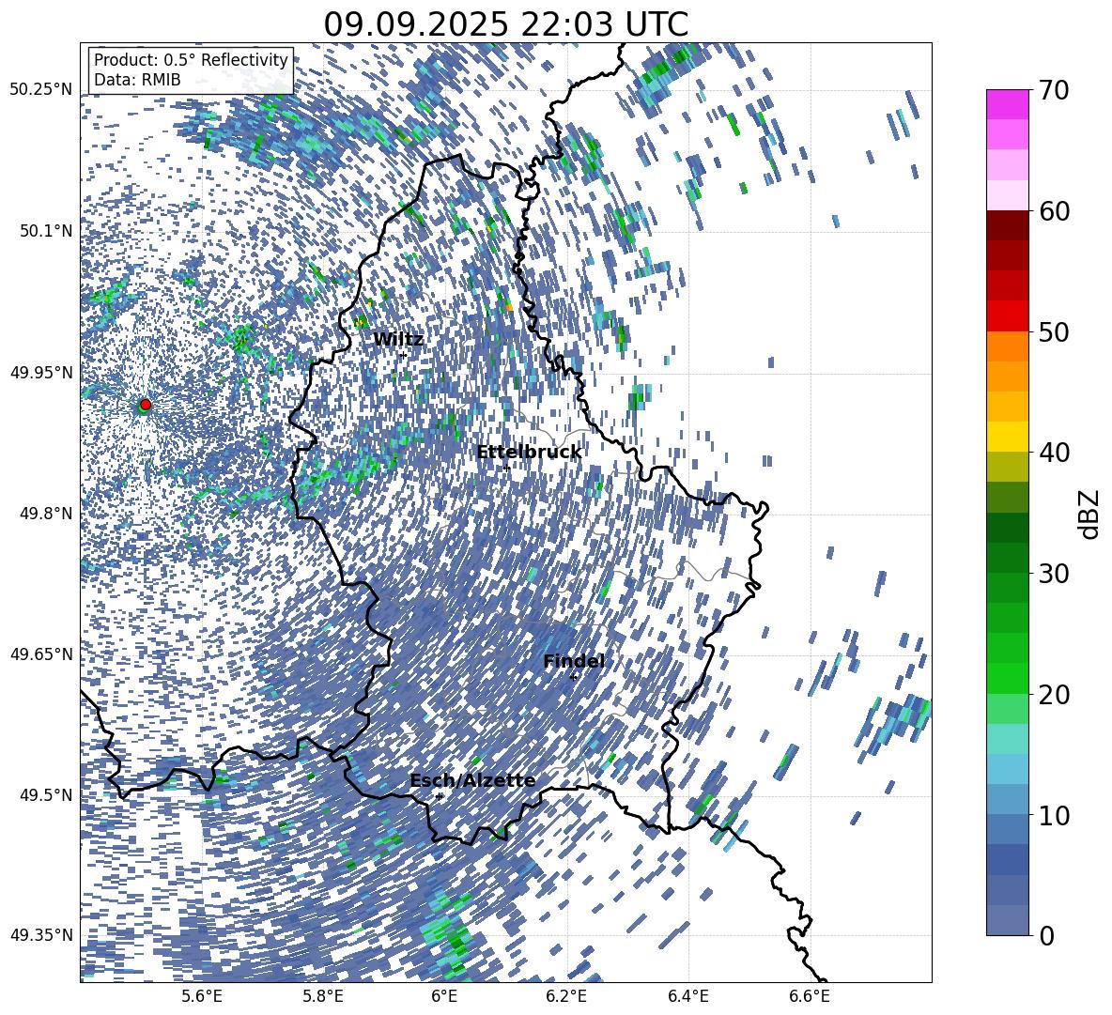The height and width of the screenshot is (1015, 1112).
Task: Click the cross marker below the Wiltz label
Action: click(404, 355)
